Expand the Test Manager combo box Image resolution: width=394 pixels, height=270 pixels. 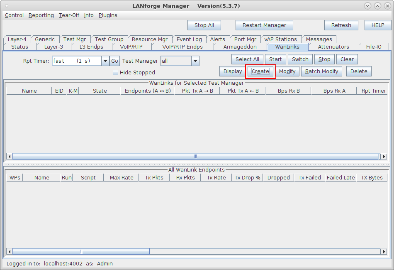click(x=195, y=61)
